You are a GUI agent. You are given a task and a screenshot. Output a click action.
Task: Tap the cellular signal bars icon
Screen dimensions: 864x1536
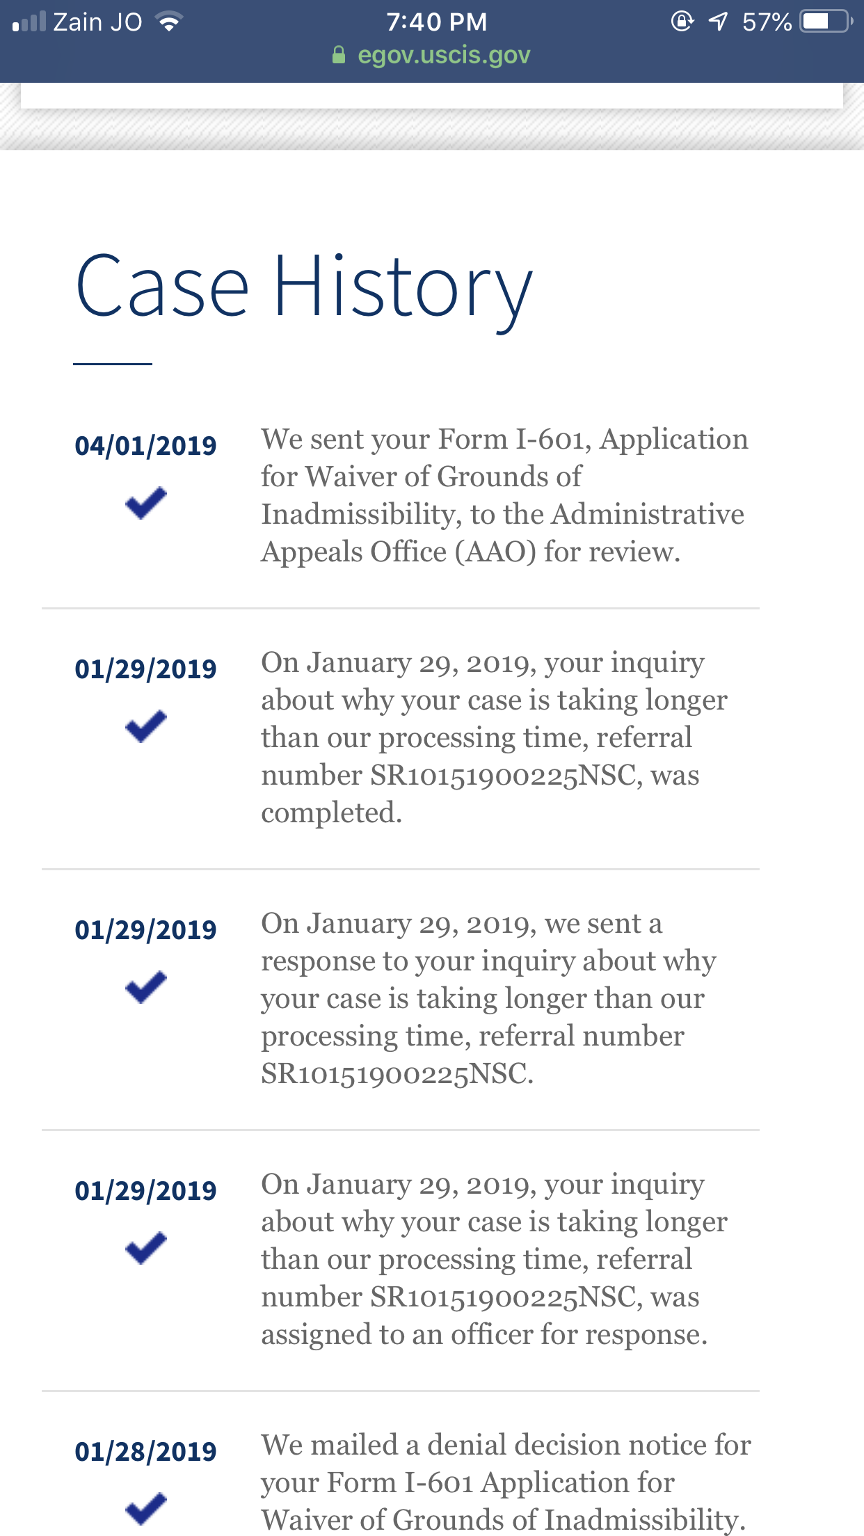(x=29, y=22)
